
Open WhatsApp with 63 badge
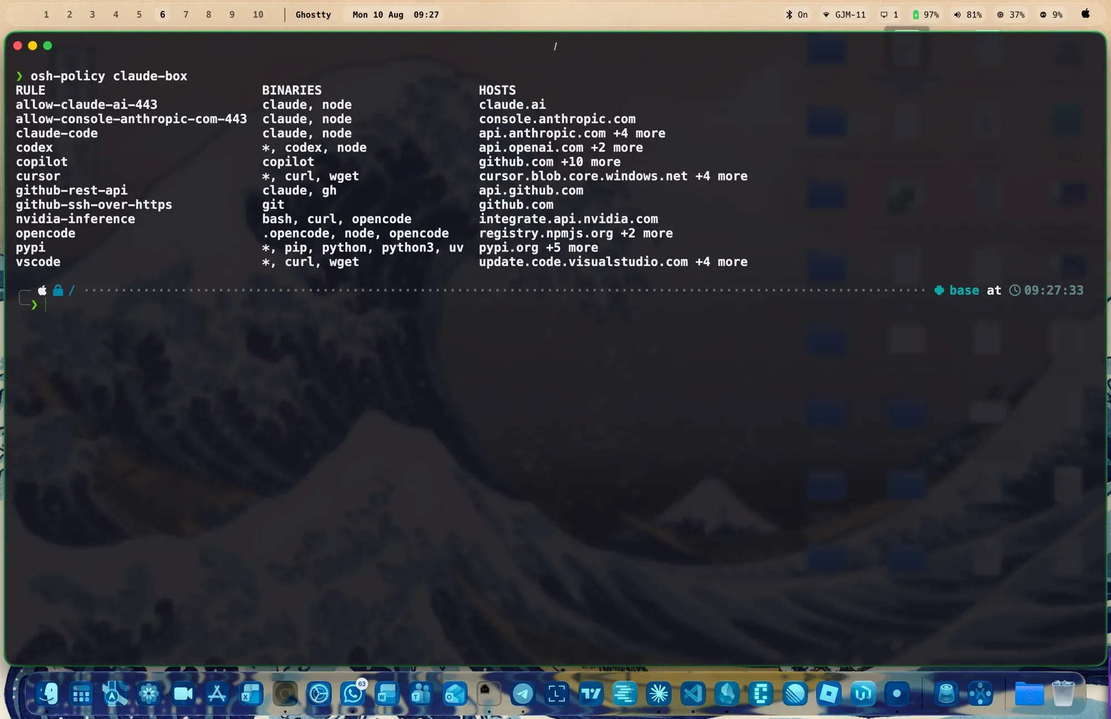coord(353,693)
